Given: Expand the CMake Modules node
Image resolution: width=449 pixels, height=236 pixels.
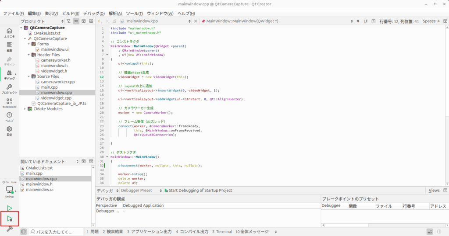Looking at the screenshot, I should click(x=25, y=109).
